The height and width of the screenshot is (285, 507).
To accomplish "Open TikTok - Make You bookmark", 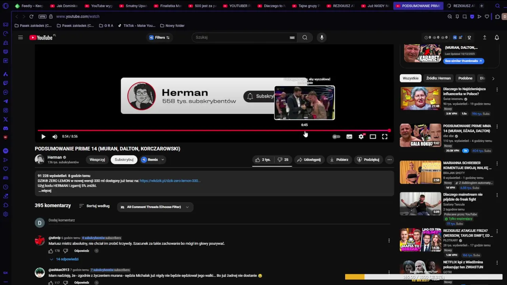I will [x=137, y=26].
